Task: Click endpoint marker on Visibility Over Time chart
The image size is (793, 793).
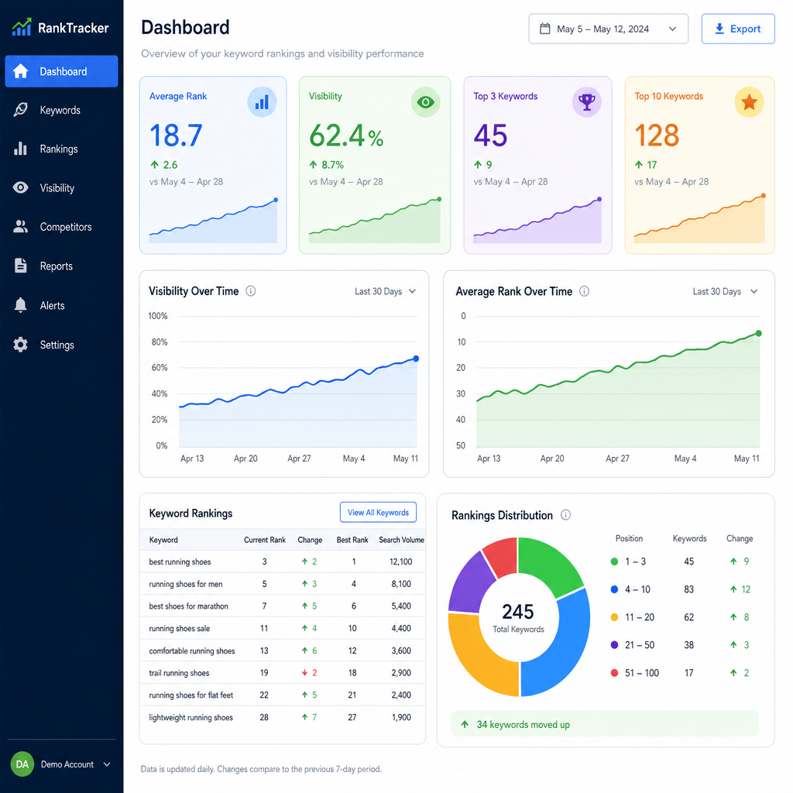Action: (416, 359)
